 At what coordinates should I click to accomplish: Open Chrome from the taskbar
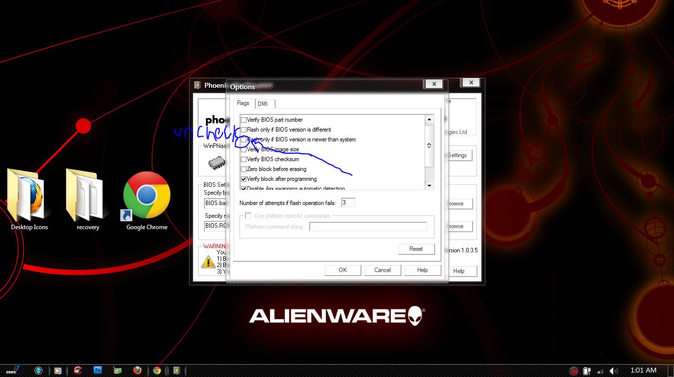[157, 371]
